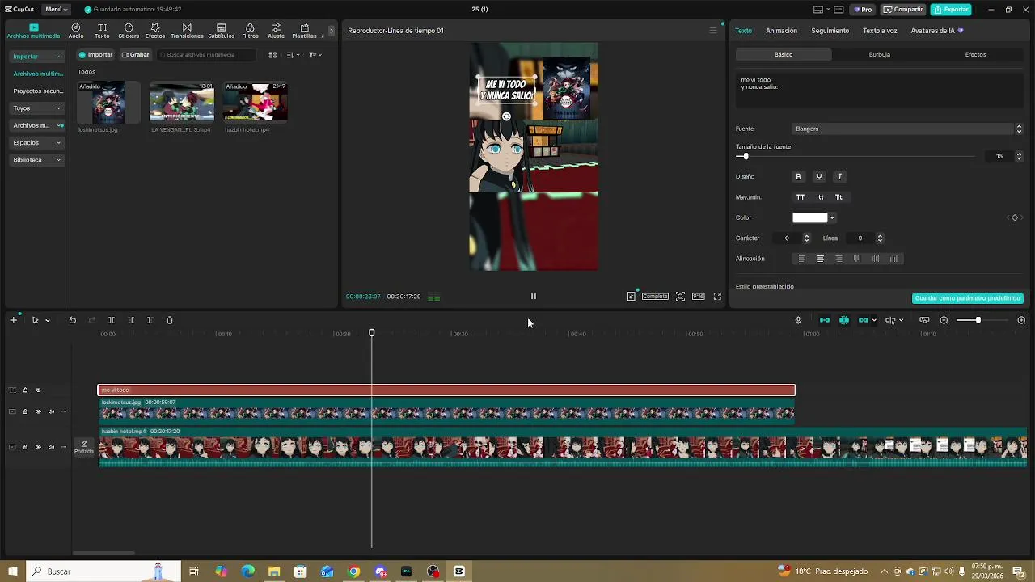
Task: Select the Burbuja sub-tab
Action: coord(880,55)
